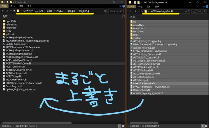
Task: Focus the ACT.Hojoring-v6.4.10 search box
Action: [x=199, y=11]
